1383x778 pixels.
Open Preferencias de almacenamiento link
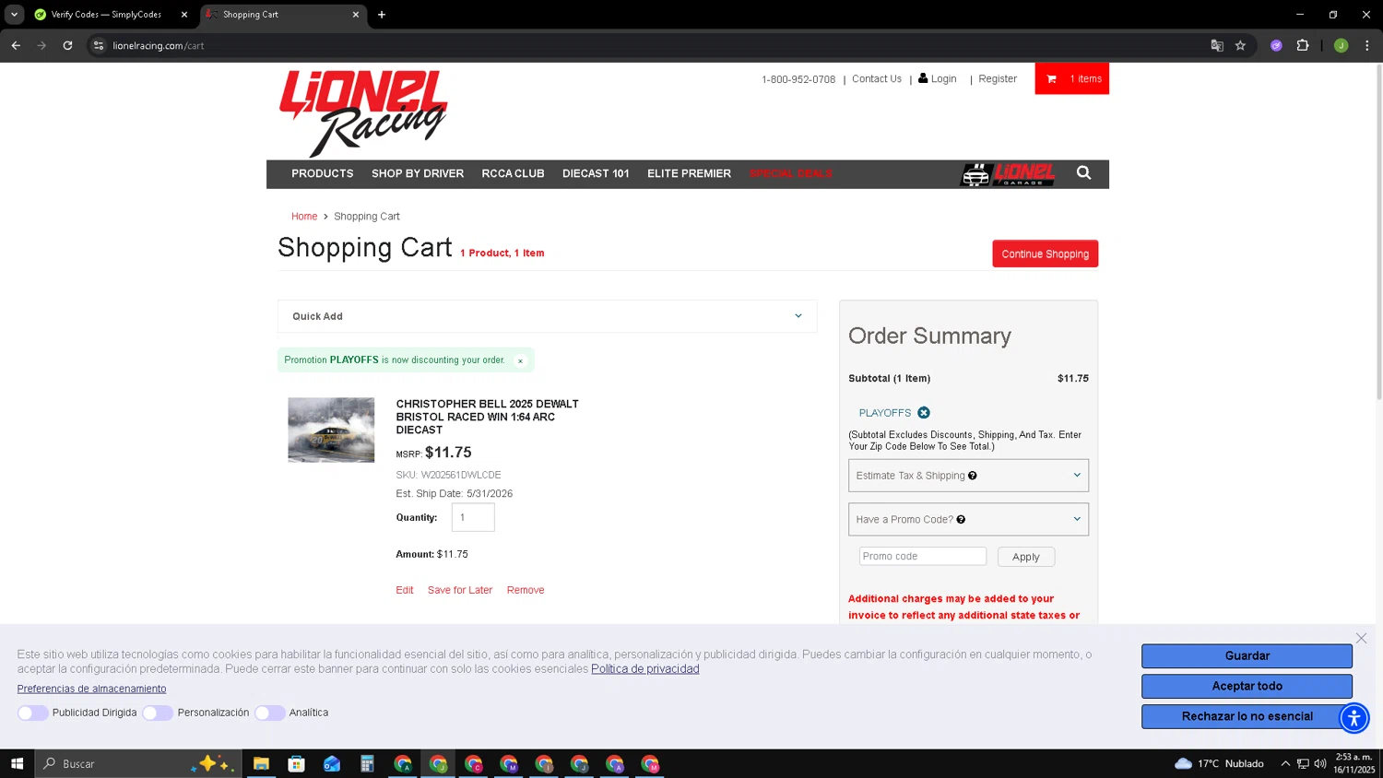(x=91, y=689)
